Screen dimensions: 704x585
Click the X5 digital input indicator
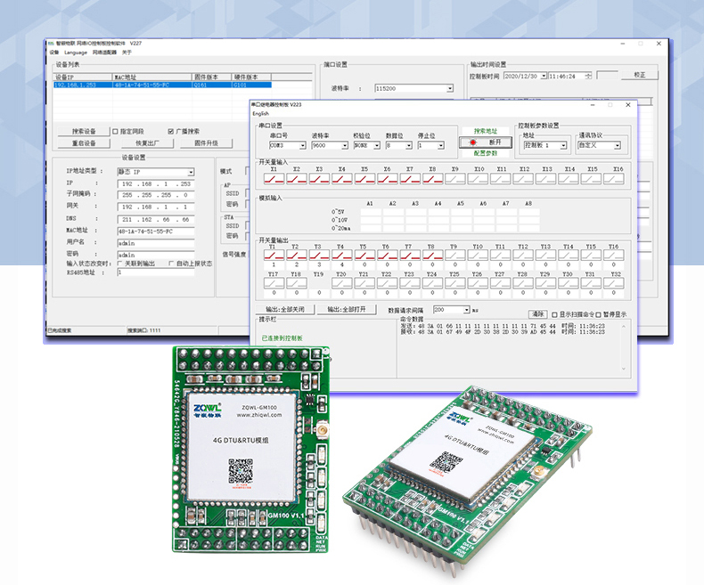click(x=363, y=179)
